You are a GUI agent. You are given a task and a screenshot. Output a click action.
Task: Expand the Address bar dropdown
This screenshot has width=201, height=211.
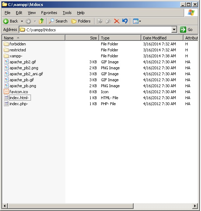(x=174, y=30)
